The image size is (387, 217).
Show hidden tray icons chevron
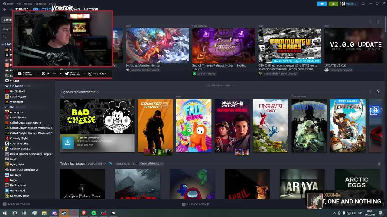pyautogui.click(x=334, y=213)
